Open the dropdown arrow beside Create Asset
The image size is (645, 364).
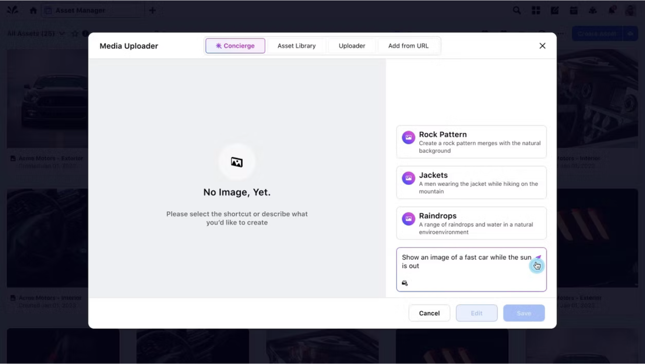[x=630, y=33]
